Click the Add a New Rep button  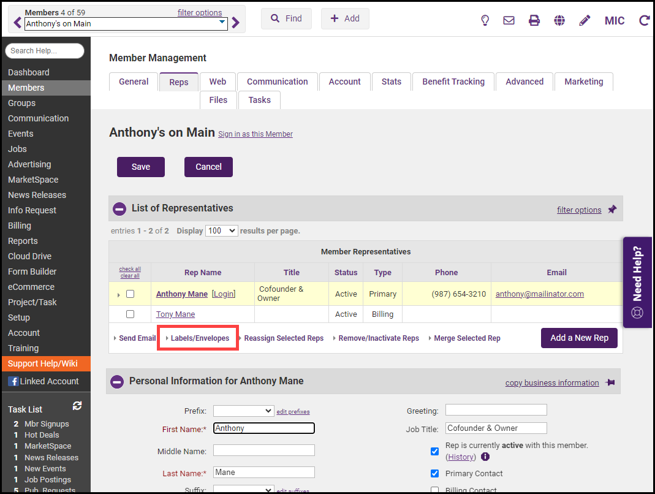click(x=578, y=338)
